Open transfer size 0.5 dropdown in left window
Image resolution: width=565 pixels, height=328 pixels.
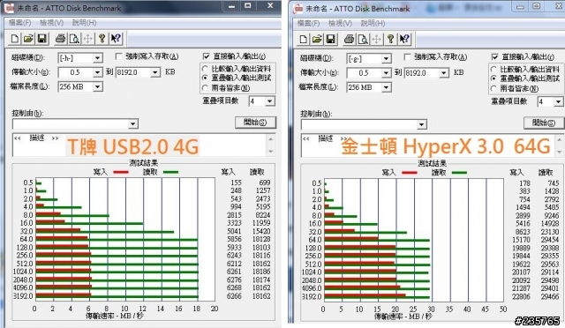click(97, 72)
